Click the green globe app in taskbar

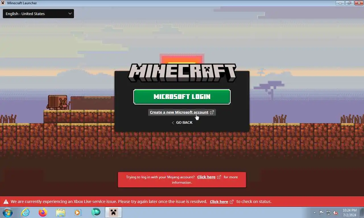click(x=96, y=212)
